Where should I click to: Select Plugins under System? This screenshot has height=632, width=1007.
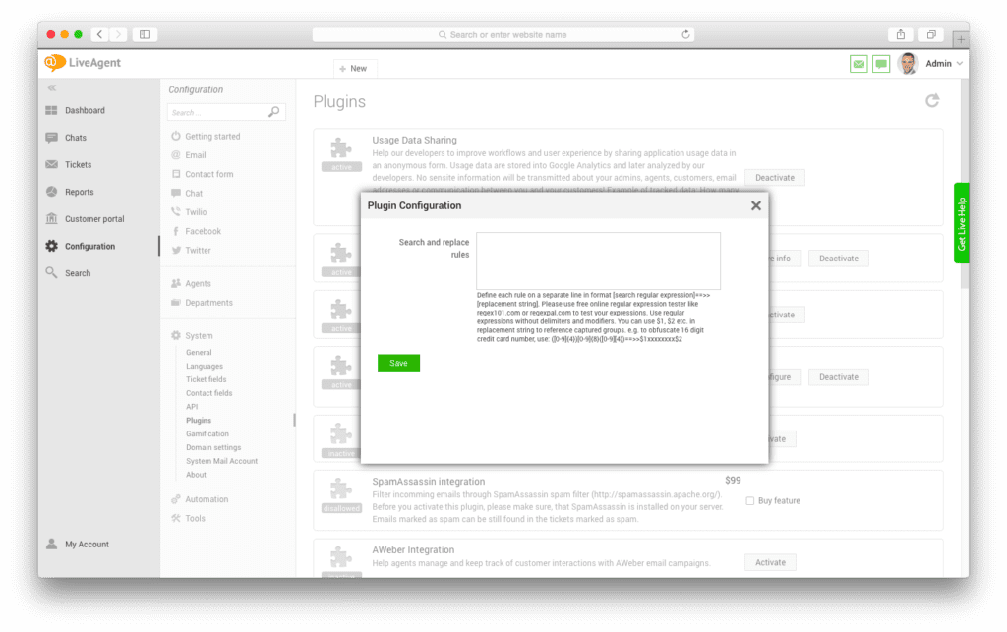tap(199, 421)
